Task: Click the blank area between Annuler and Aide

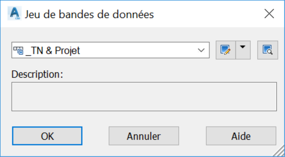Action: (x=193, y=136)
